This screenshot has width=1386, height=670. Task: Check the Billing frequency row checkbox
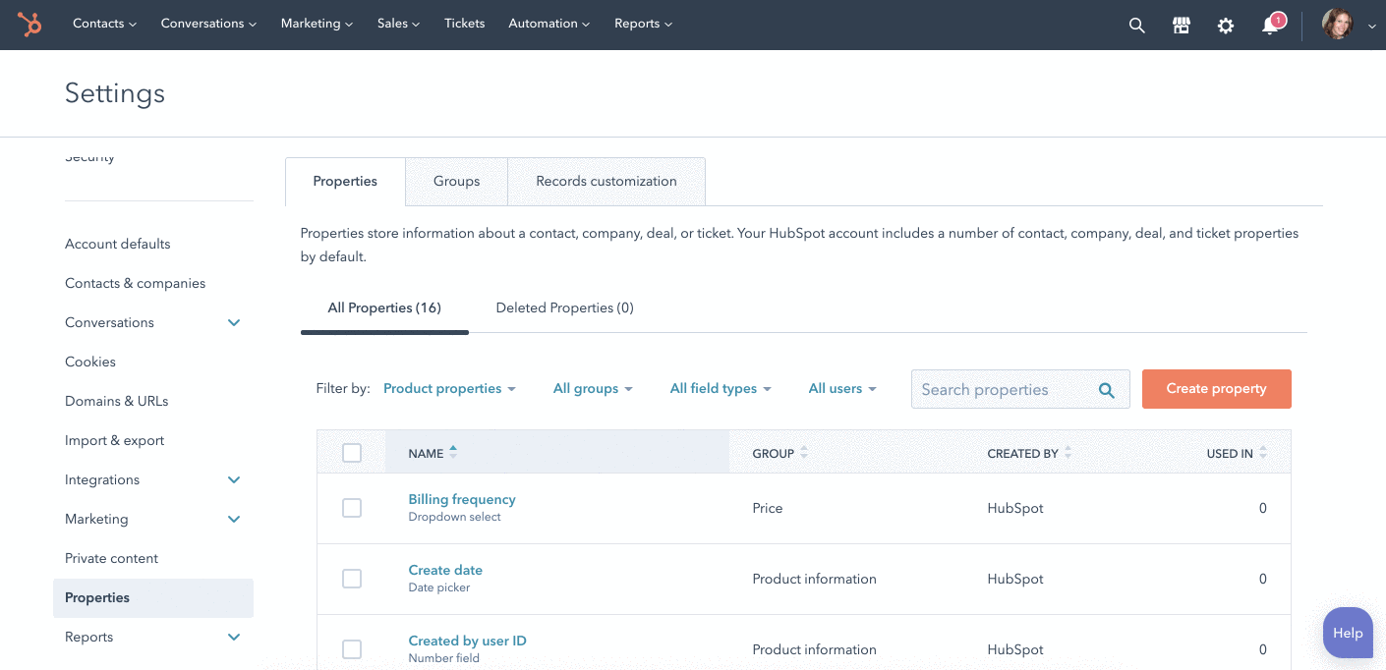[352, 508]
